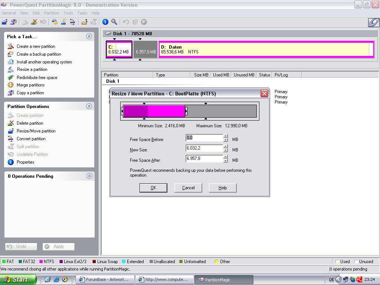Viewport: 380px width, 285px height.
Task: Select Resize/Move partition toolbar icon
Action: (x=5, y=22)
